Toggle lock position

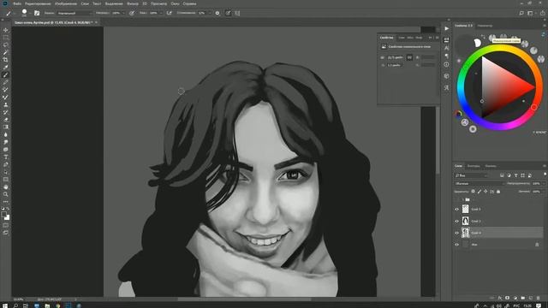[x=485, y=192]
